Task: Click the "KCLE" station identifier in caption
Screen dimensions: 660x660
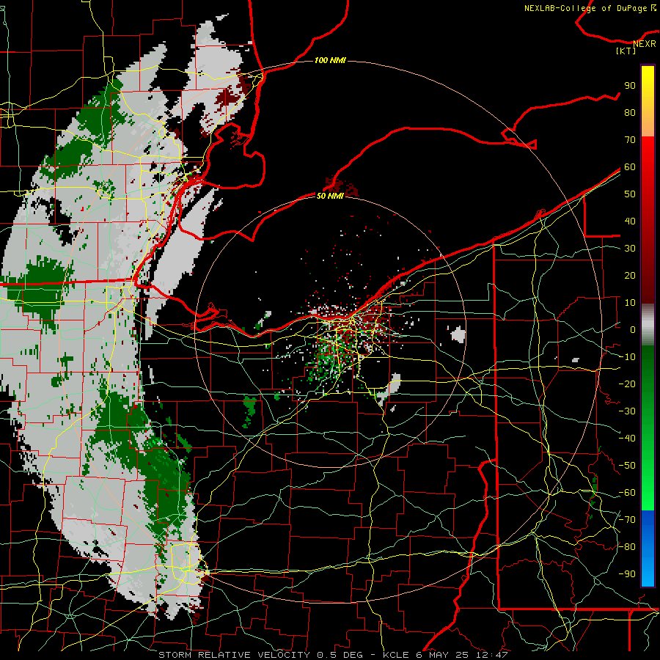Action: point(396,655)
